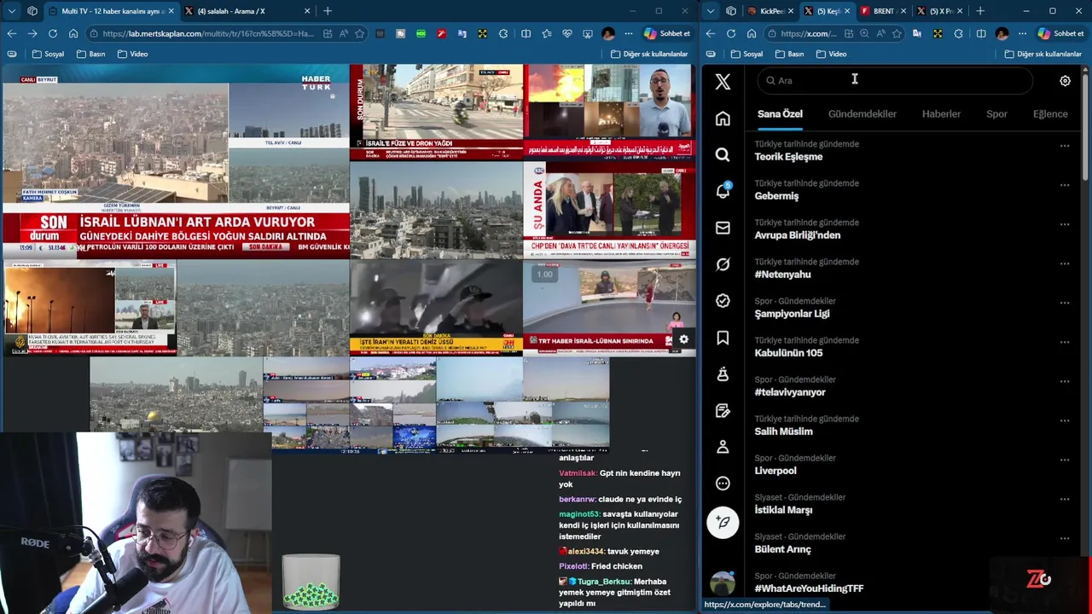Switch to Sana Özel tab on X
This screenshot has width=1092, height=614.
click(x=780, y=113)
